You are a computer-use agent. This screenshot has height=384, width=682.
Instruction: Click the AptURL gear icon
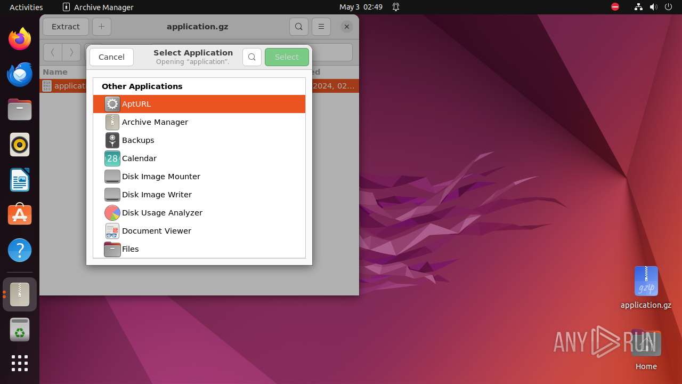point(112,104)
